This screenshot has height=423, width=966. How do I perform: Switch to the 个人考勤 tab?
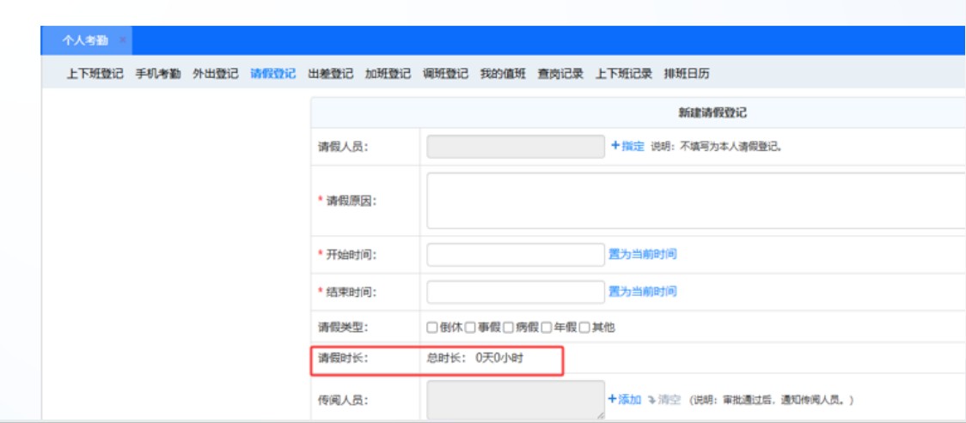84,40
